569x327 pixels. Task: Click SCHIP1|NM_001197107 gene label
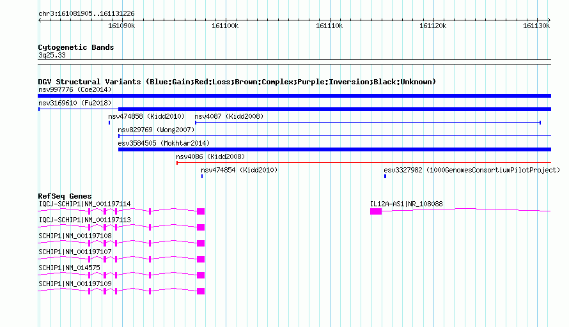coord(75,252)
